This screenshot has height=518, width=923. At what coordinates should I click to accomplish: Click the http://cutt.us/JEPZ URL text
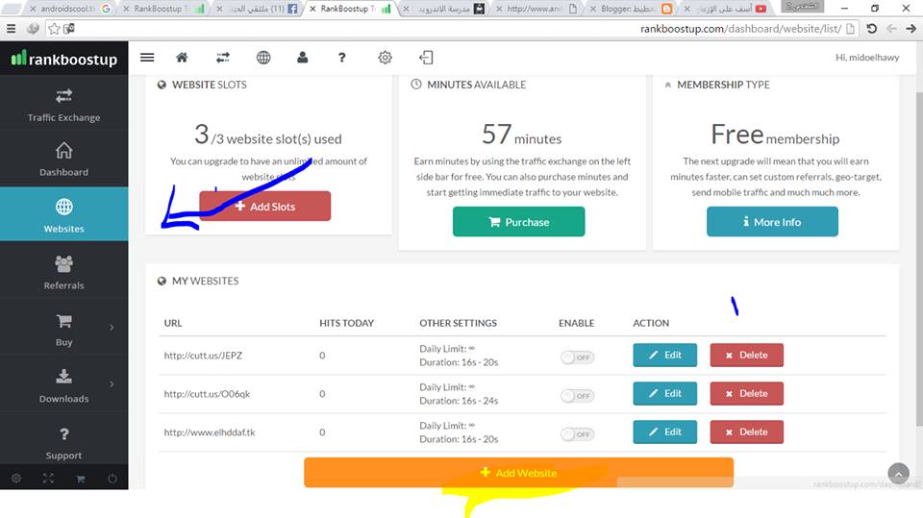point(203,356)
